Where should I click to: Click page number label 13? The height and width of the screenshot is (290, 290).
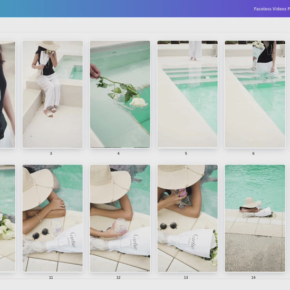[x=186, y=277]
